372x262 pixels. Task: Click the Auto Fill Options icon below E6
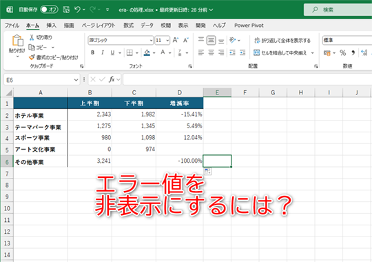coord(207,171)
